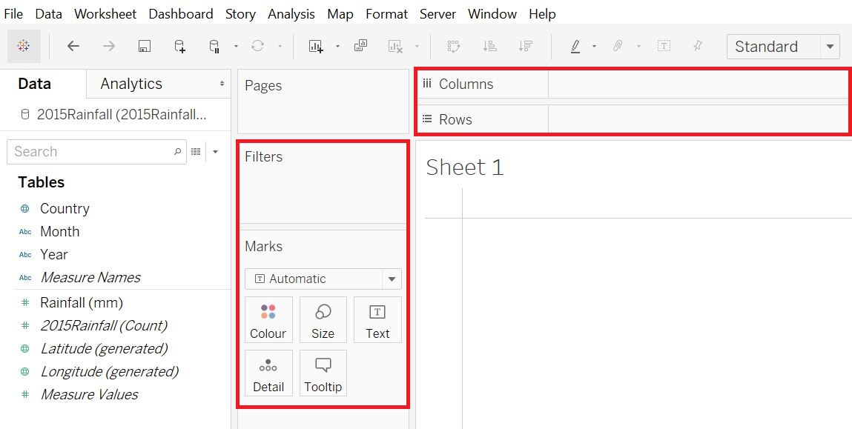Image resolution: width=852 pixels, height=429 pixels.
Task: Click the Sheet 1 title
Action: pos(465,167)
